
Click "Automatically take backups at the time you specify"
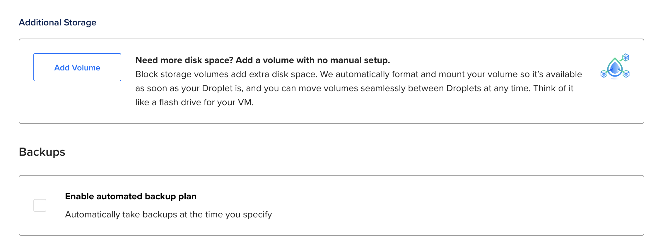(168, 214)
